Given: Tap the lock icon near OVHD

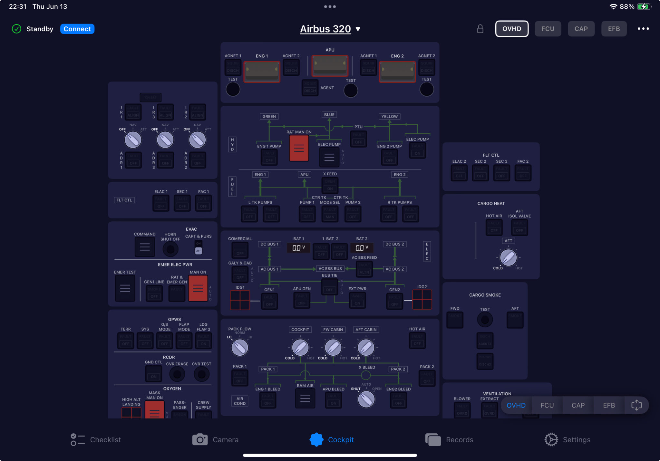Looking at the screenshot, I should click(480, 29).
